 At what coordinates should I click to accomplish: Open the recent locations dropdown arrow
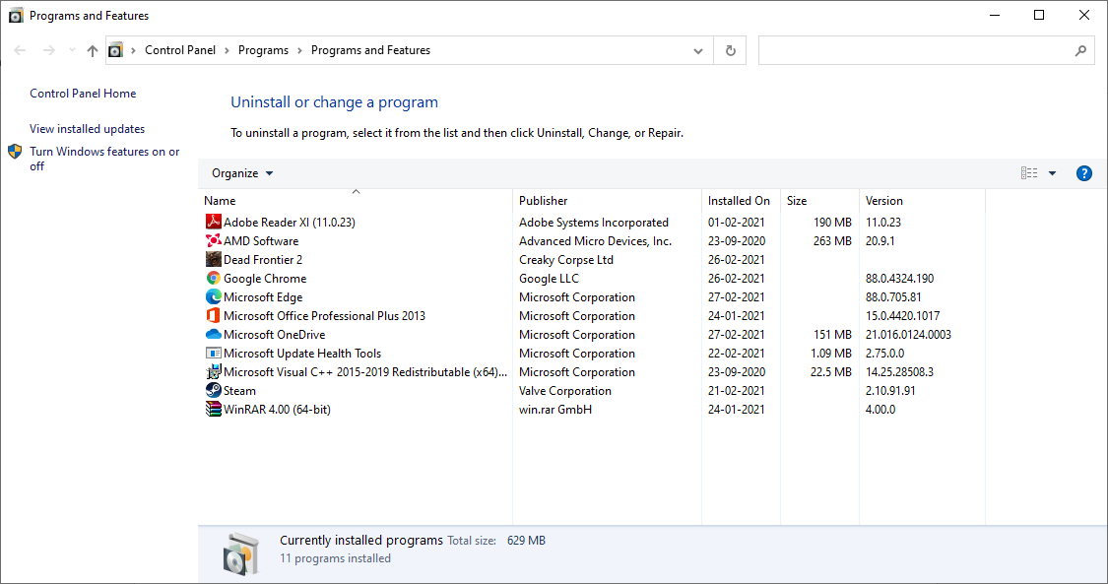(x=72, y=50)
